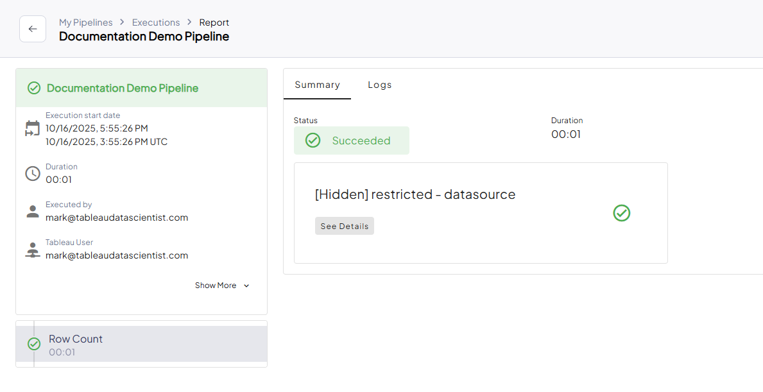Click the Row Count duration 00:01
The image size is (763, 392).
(62, 352)
